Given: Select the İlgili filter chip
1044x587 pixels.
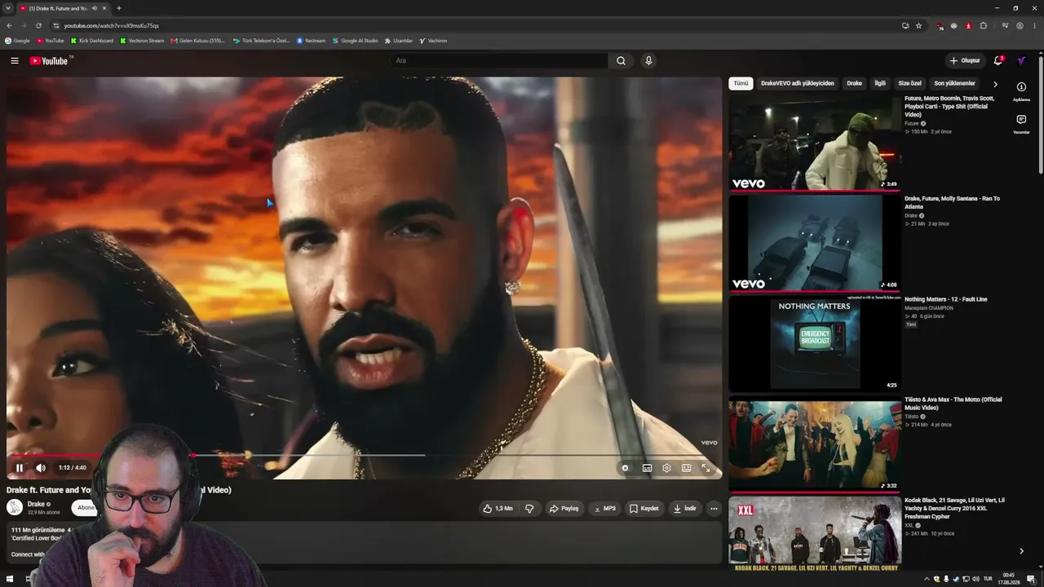Looking at the screenshot, I should tap(880, 83).
